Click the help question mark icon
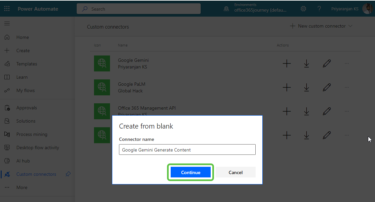 tap(319, 9)
